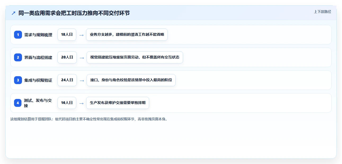Click the footnote starting 这组规划估算用于提醒团队
This screenshot has width=342, height=164.
pyautogui.click(x=89, y=119)
